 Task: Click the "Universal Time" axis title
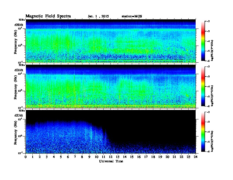(111, 161)
